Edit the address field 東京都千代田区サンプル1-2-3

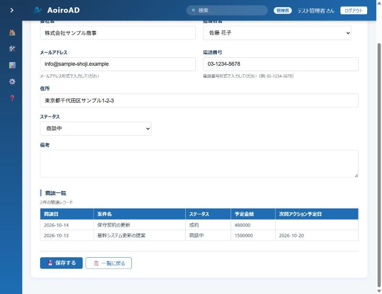pyautogui.click(x=199, y=100)
